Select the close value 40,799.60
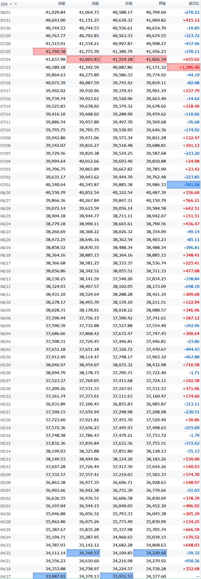201x579 pixels. (x=156, y=13)
